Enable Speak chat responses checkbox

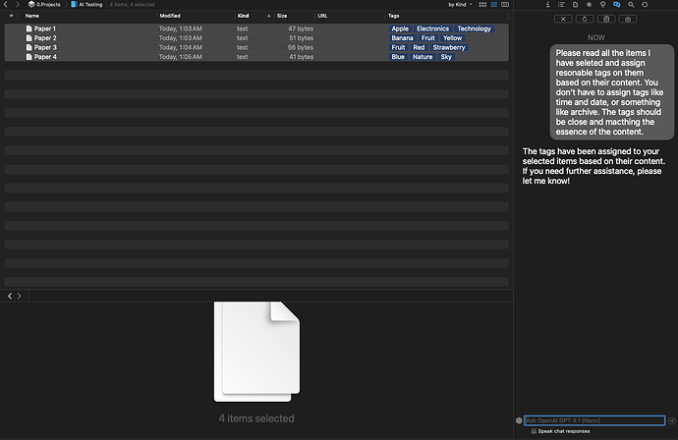534,431
